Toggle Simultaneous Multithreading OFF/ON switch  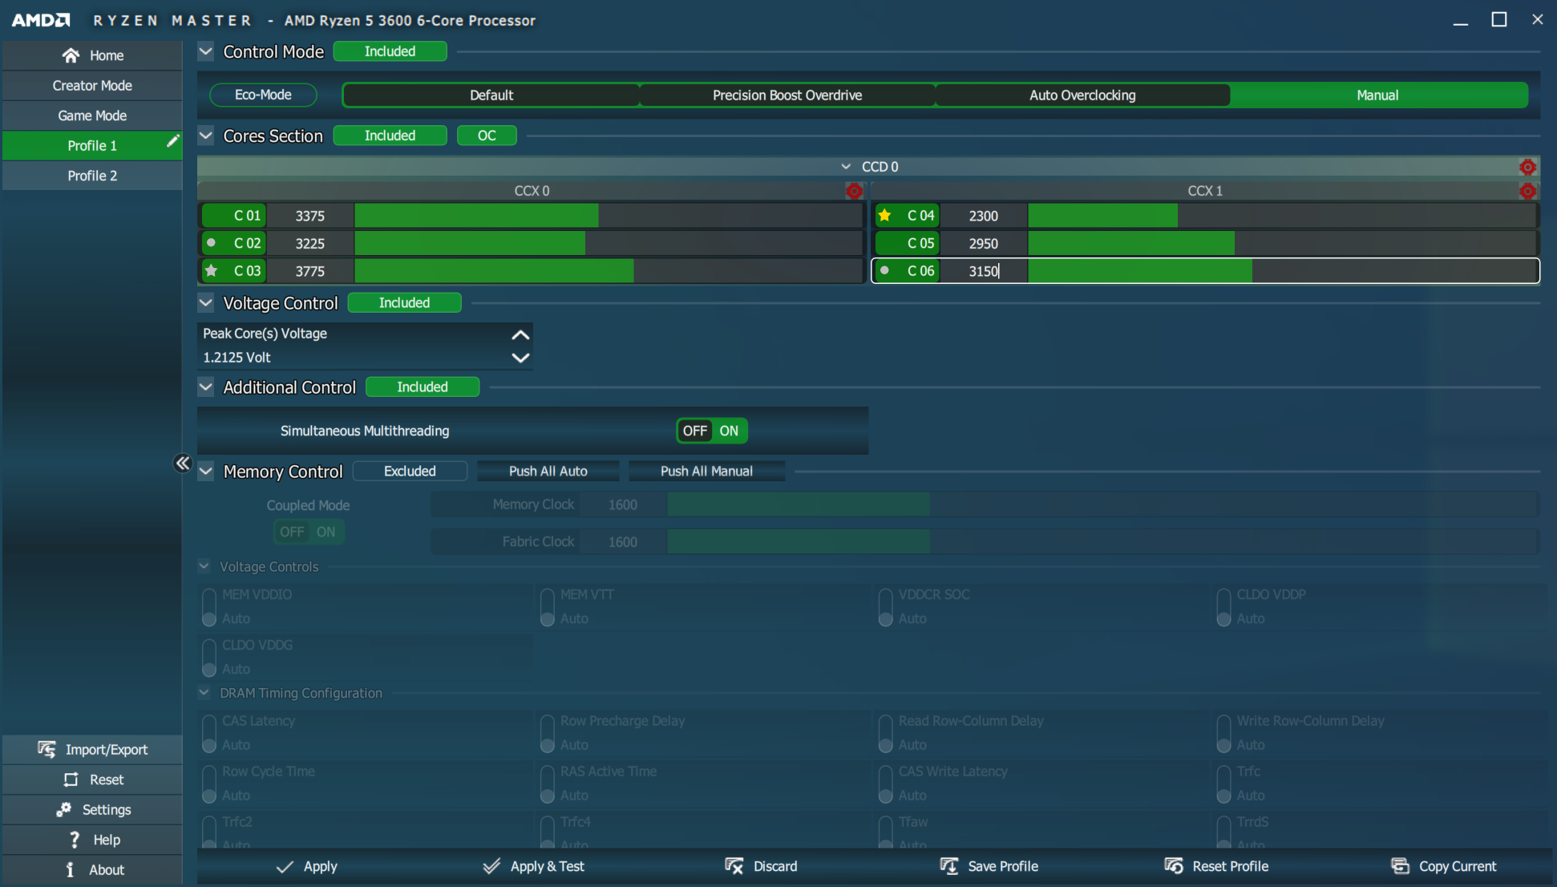point(712,431)
